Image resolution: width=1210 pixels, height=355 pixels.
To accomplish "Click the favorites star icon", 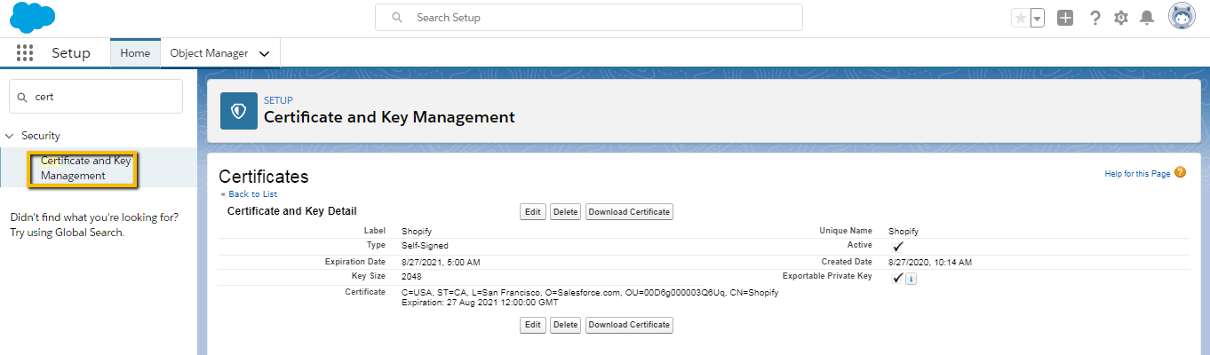I will point(1020,18).
